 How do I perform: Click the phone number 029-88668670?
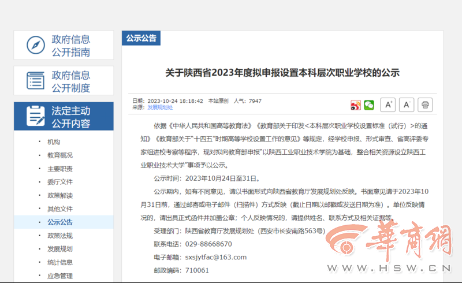(x=208, y=244)
